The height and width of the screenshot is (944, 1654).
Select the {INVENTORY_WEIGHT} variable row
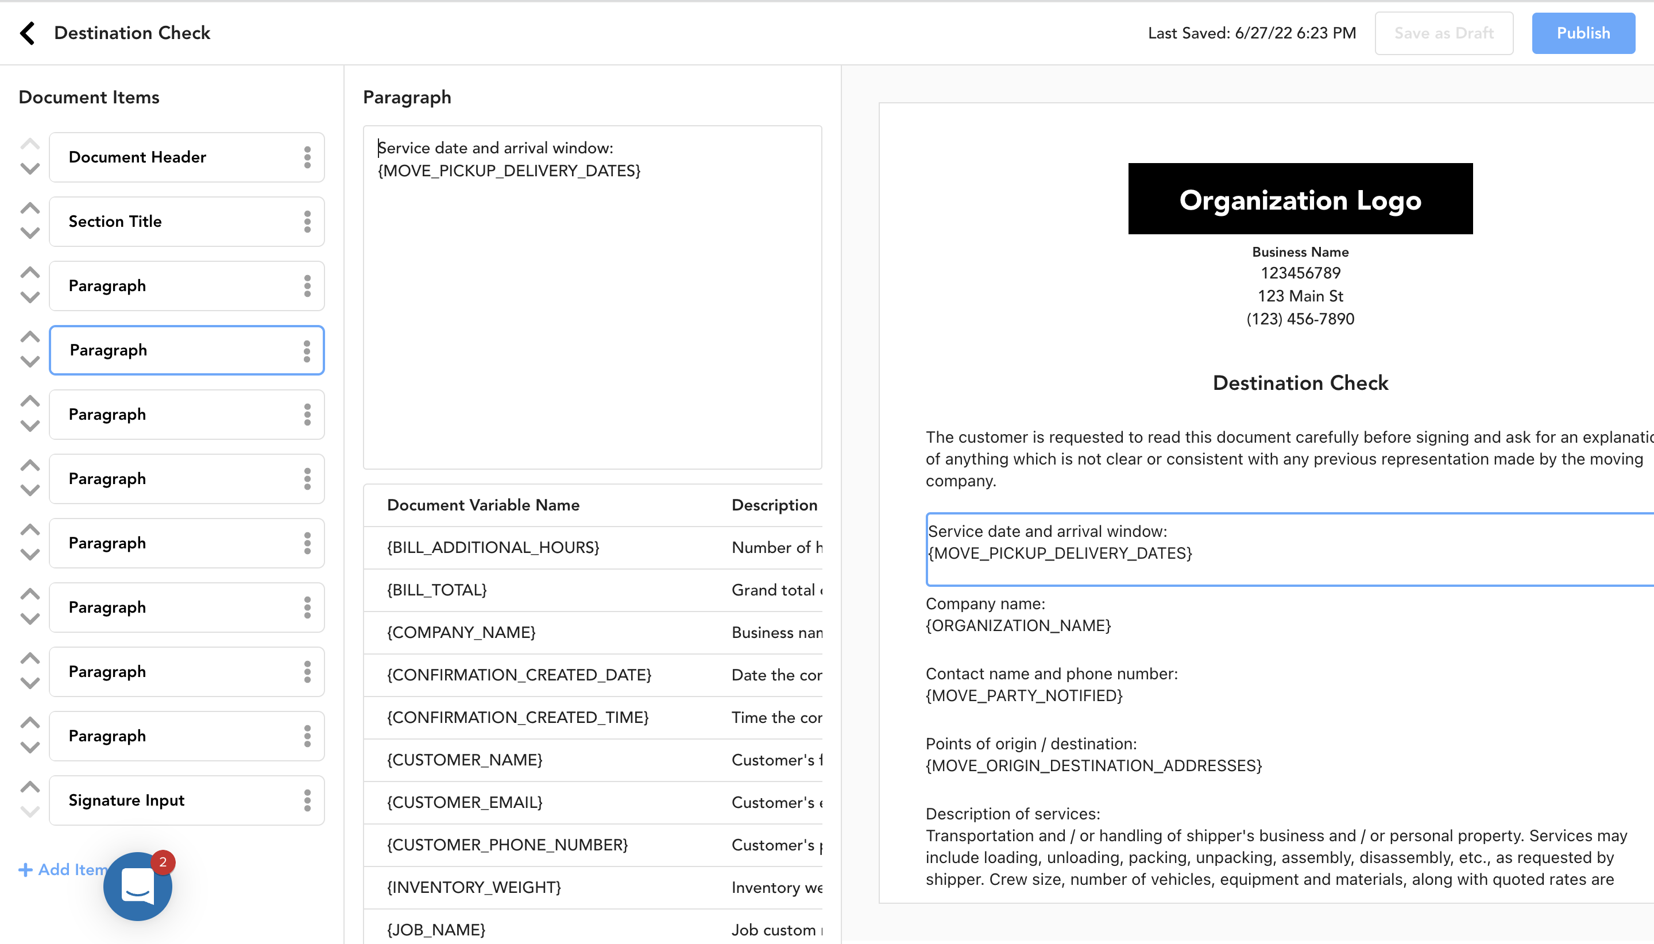point(593,888)
